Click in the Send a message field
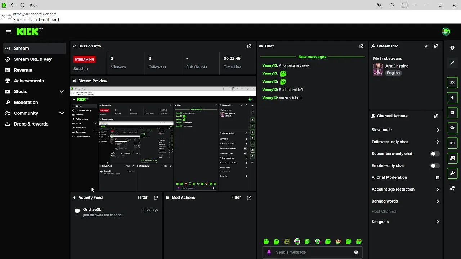Viewport: 461px width, 259px height. coord(313,252)
